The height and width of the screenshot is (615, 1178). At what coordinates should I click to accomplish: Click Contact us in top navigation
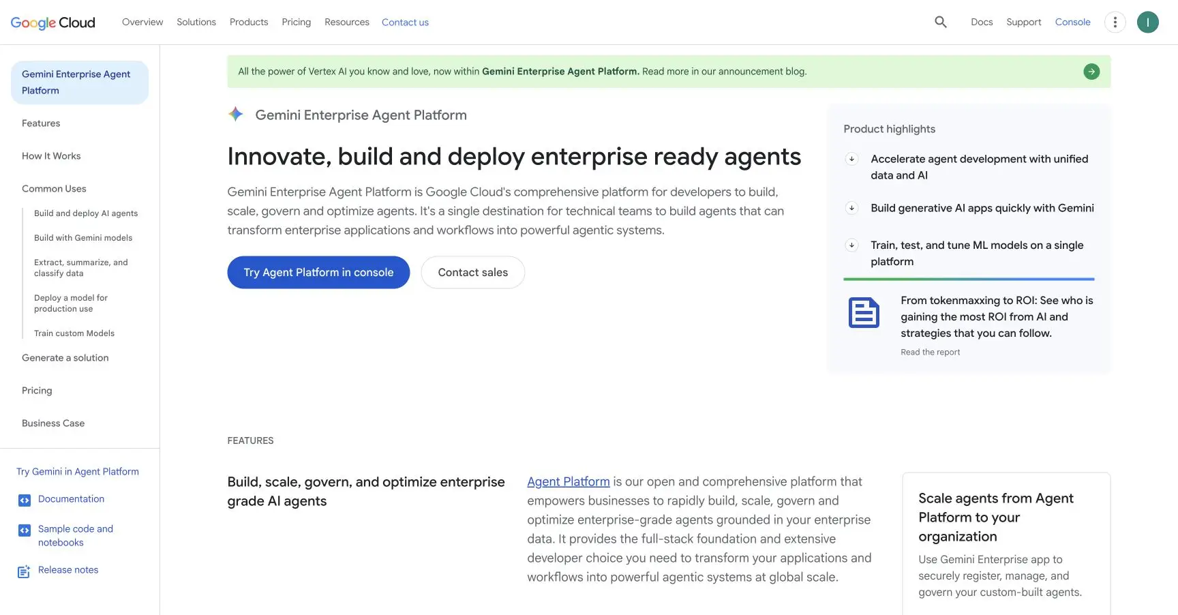tap(405, 22)
